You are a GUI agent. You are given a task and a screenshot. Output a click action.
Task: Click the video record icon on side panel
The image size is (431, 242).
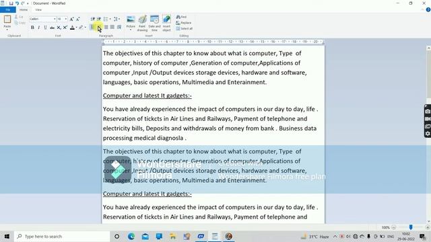click(x=428, y=119)
